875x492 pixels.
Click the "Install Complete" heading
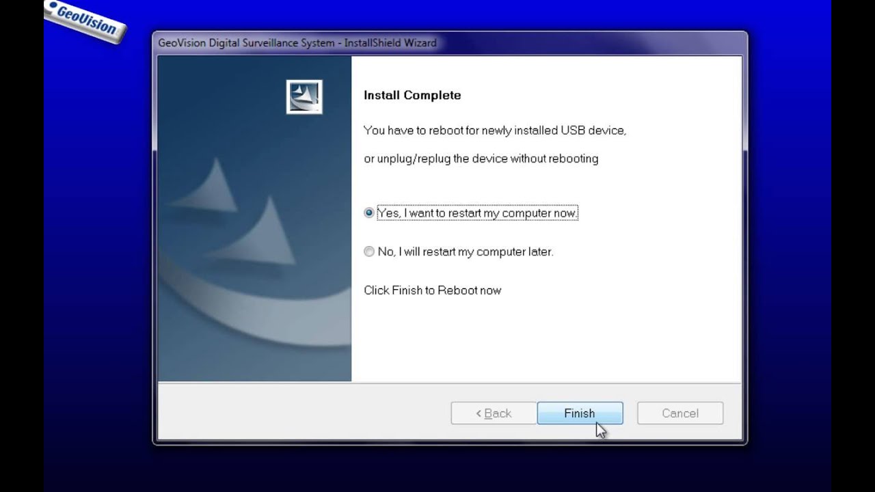pos(412,96)
